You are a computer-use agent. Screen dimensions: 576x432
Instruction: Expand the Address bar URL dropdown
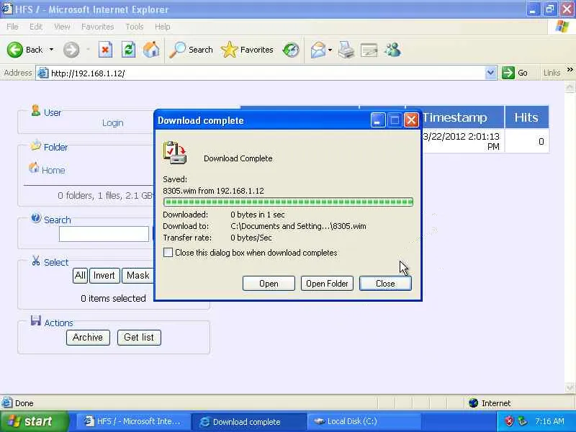(490, 73)
